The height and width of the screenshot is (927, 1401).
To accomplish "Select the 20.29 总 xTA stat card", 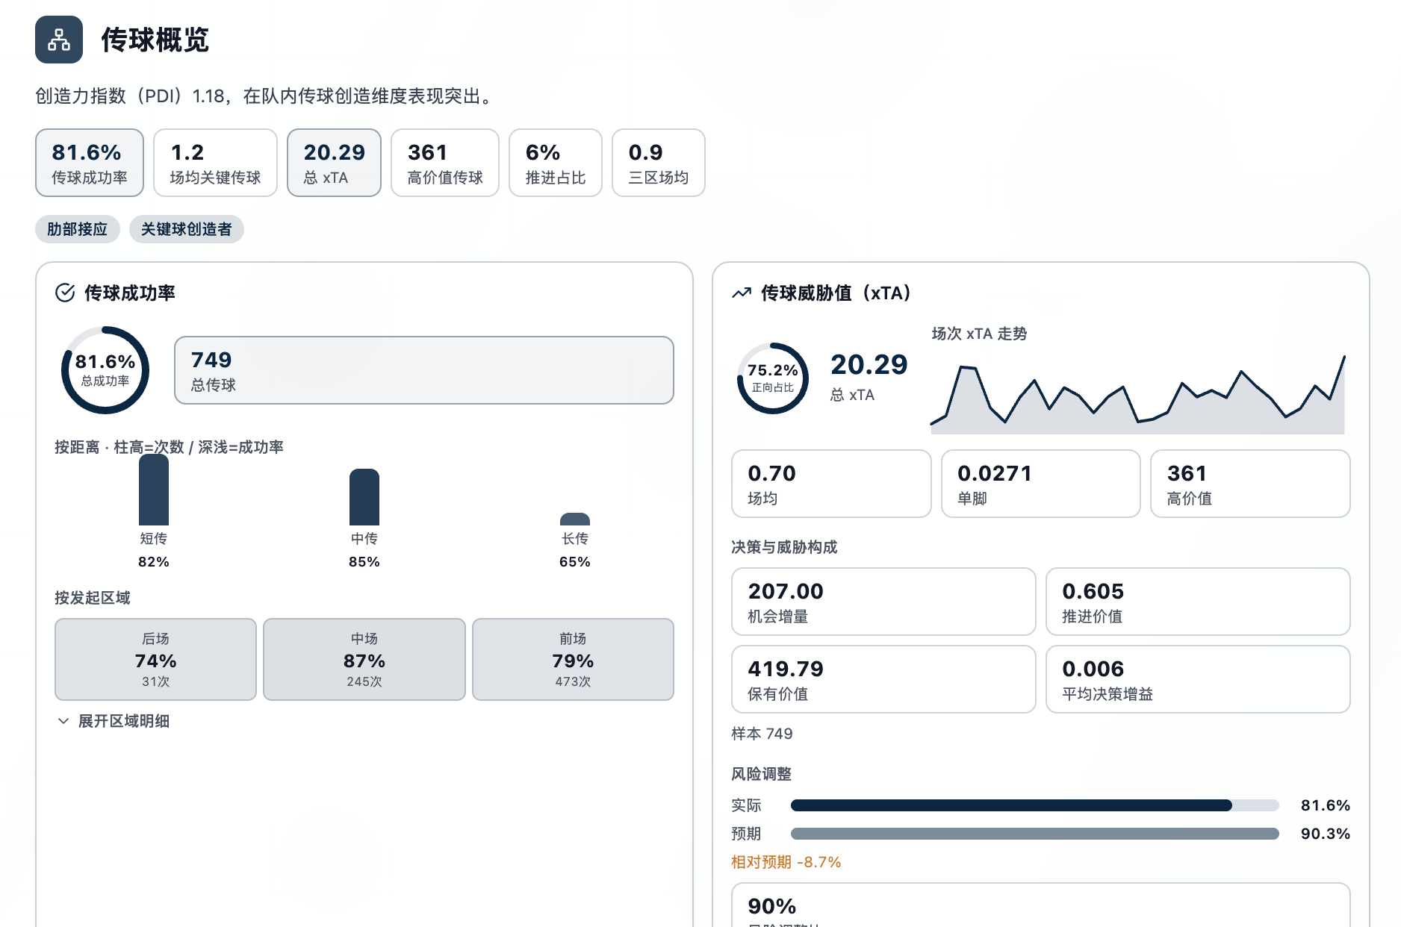I will [334, 163].
